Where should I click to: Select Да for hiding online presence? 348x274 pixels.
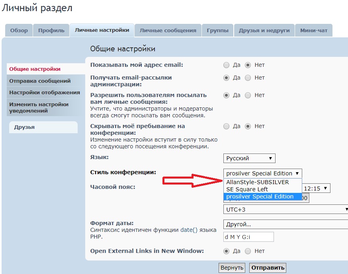(227, 126)
